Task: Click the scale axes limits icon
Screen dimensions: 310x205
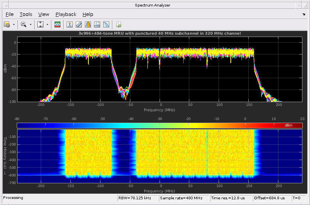Action: tap(40, 24)
